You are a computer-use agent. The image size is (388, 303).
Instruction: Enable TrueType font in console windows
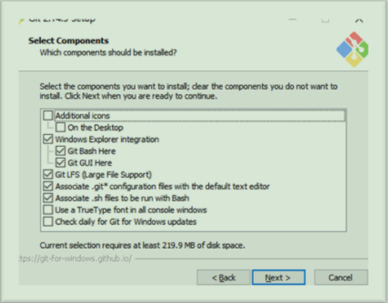coord(48,210)
